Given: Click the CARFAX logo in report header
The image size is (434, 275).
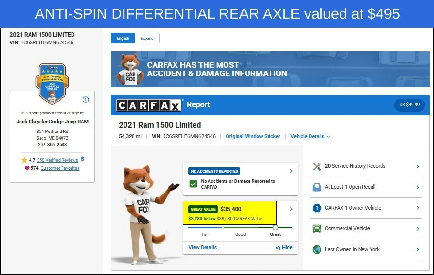Looking at the screenshot, I should 149,105.
